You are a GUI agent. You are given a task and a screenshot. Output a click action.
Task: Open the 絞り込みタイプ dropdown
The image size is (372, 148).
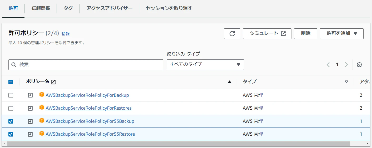coord(205,65)
